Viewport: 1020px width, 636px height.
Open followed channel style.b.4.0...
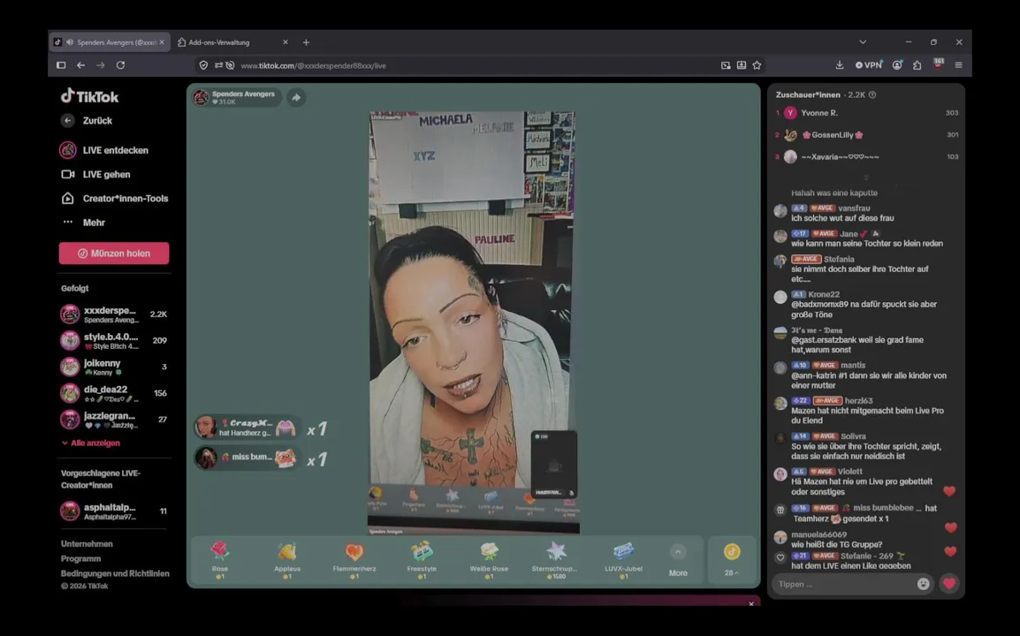point(114,341)
